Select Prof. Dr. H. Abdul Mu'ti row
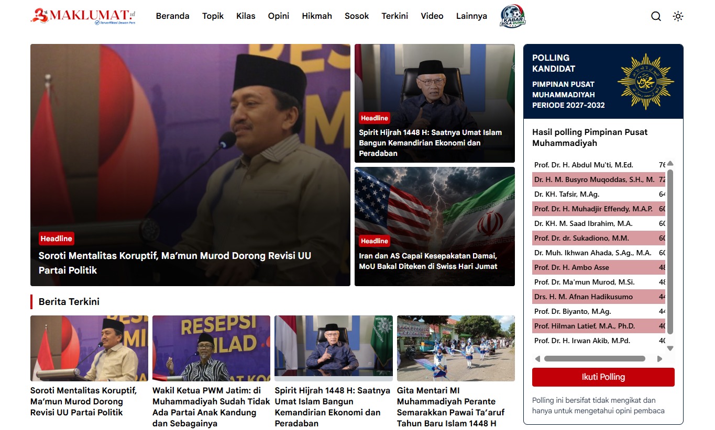The height and width of the screenshot is (430, 715). pyautogui.click(x=599, y=165)
